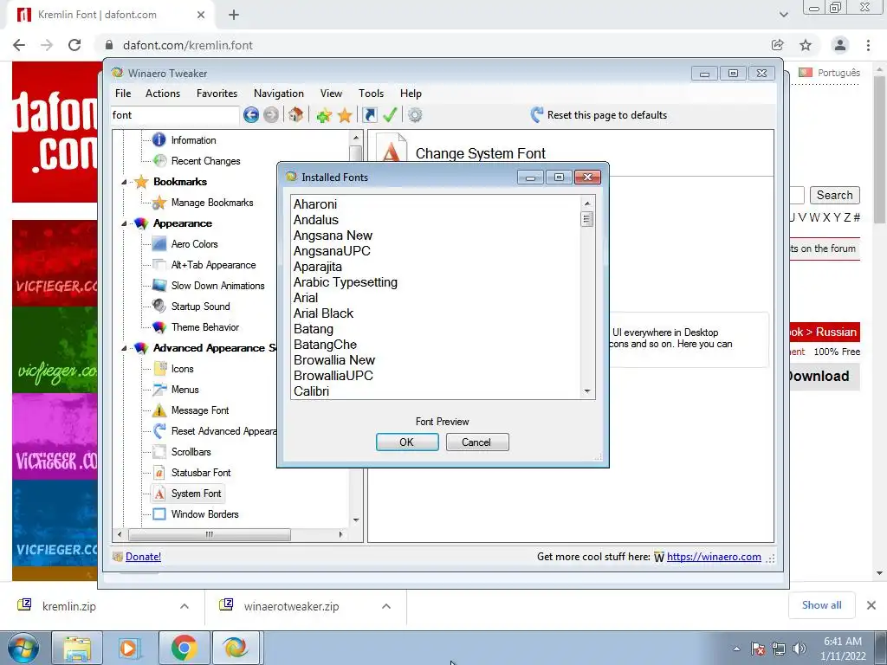Open settings gear icon in Winaero toolbar

(415, 115)
